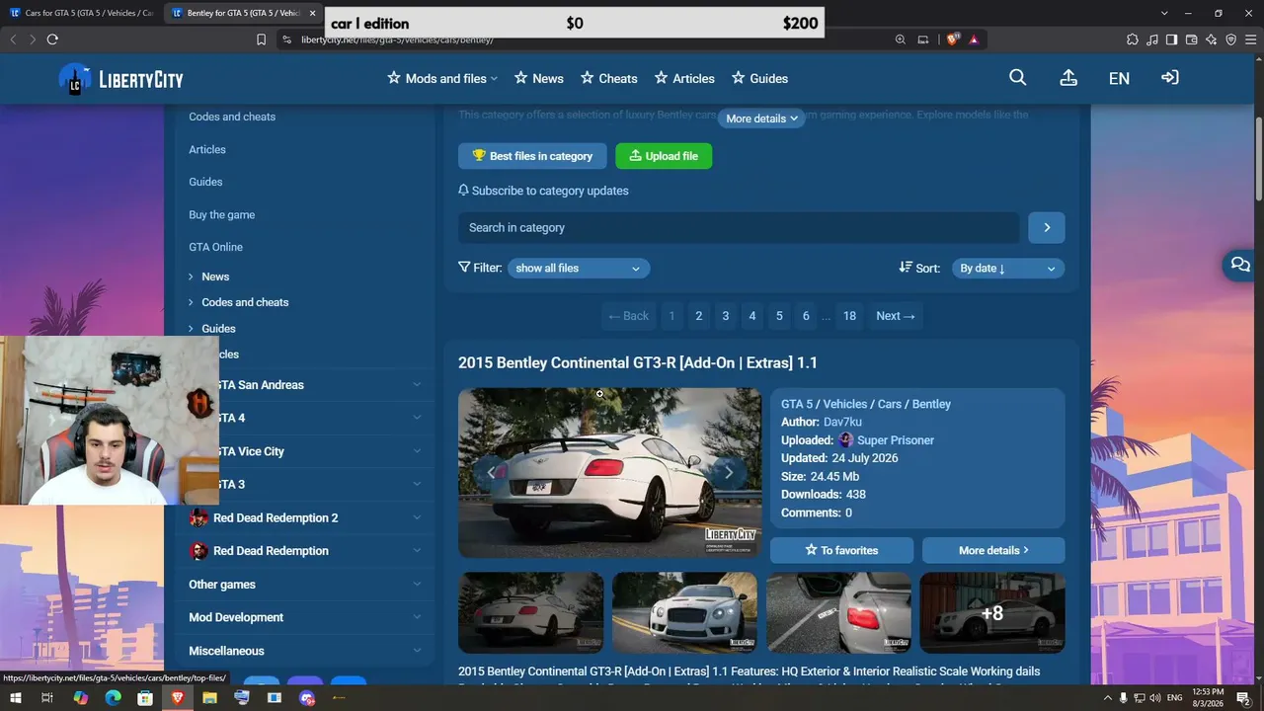Focus the Search in category field
1264x711 pixels.
click(739, 227)
